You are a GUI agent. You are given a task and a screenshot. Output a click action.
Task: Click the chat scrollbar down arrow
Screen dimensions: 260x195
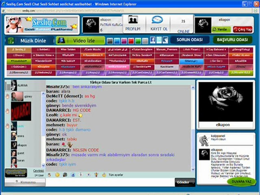point(193,170)
